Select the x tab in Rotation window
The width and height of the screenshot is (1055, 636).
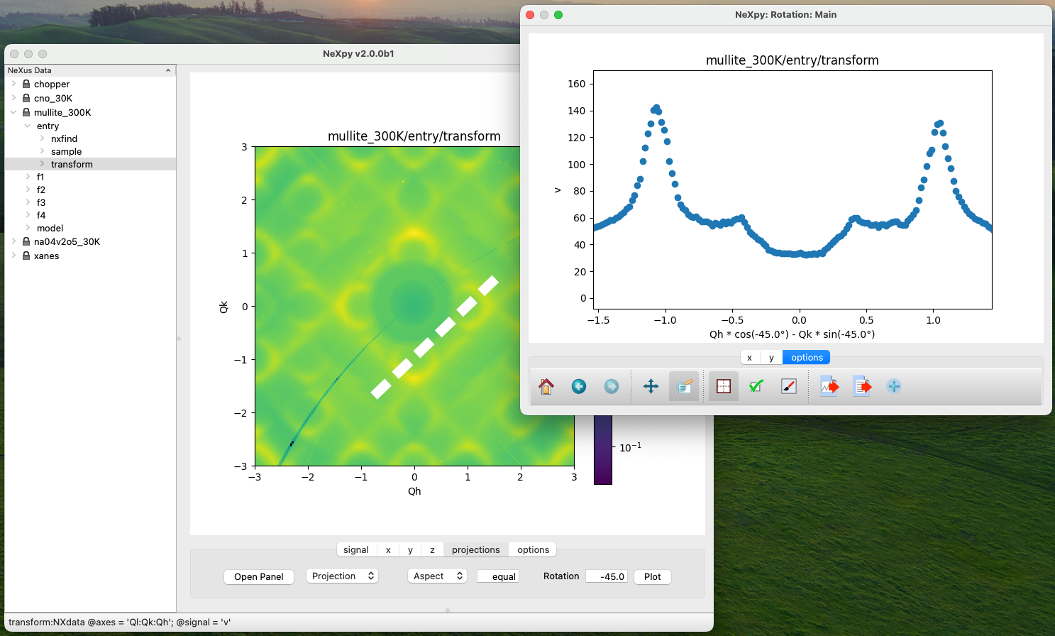(x=749, y=358)
